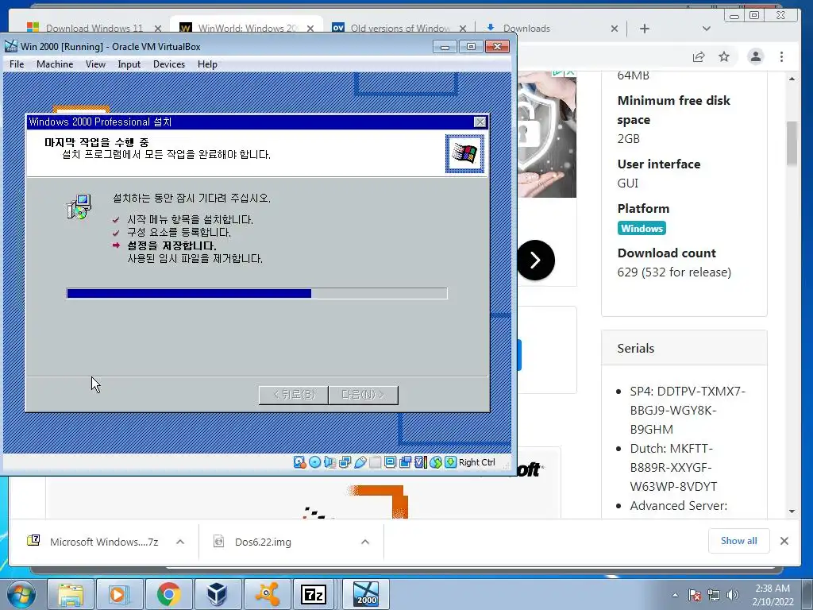Open the VirtualBox Help menu

[207, 64]
